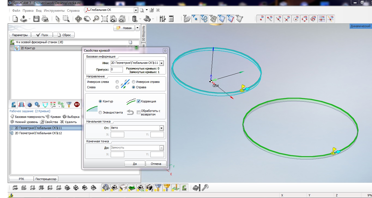Activate the Zoom magnifier tool
Viewport: 372px width, 198px height.
coord(96,19)
